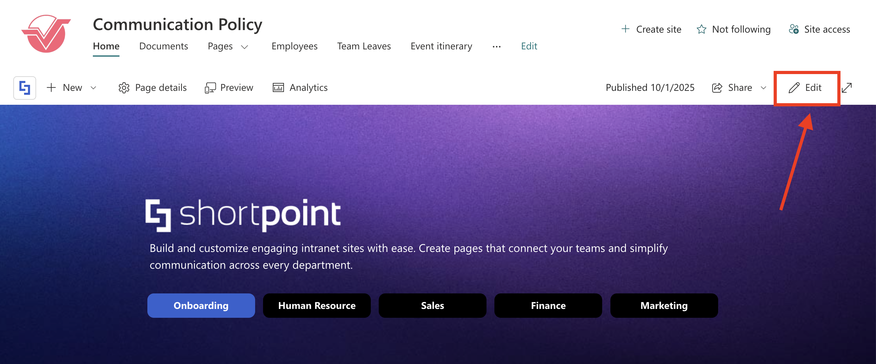This screenshot has width=876, height=364.
Task: Open the navigation overflow ellipsis menu
Action: point(496,47)
